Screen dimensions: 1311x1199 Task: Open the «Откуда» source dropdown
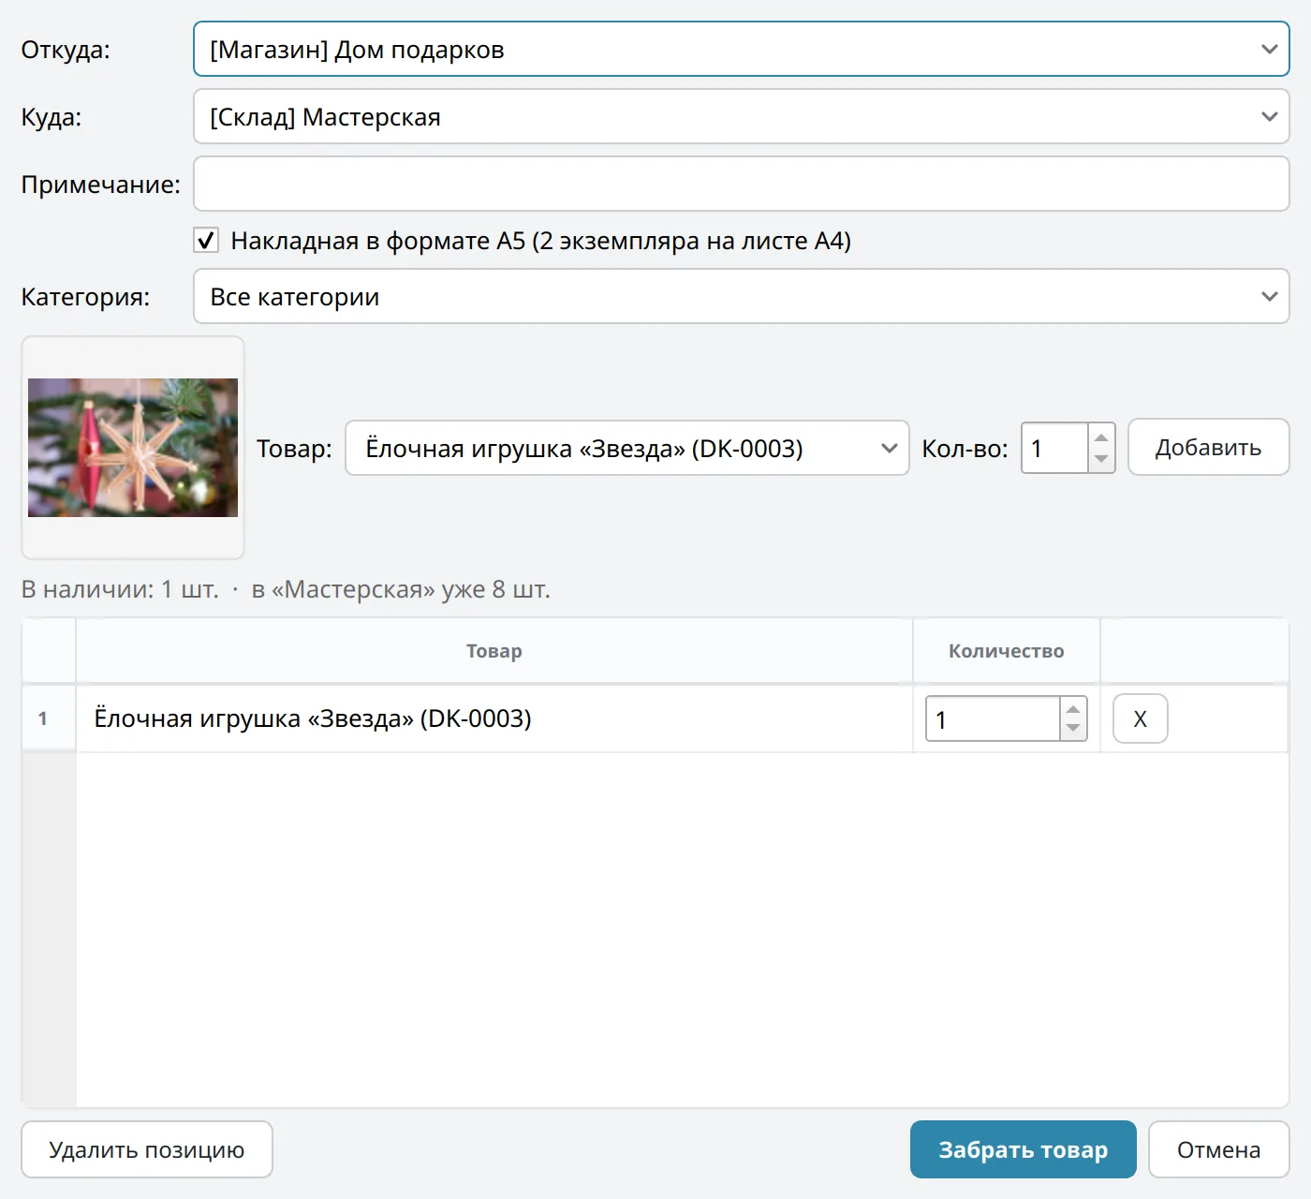(741, 49)
